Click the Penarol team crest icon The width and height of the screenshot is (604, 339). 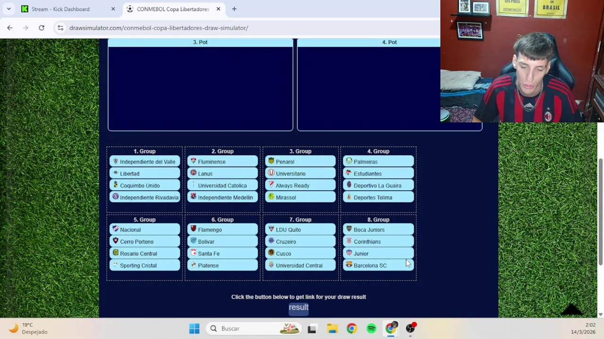271,161
